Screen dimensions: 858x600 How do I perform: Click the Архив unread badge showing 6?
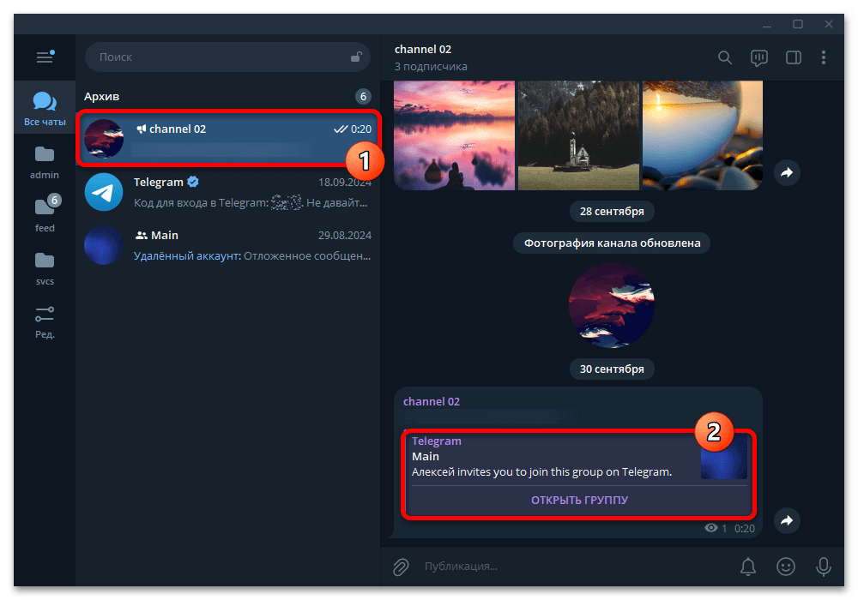click(x=363, y=97)
